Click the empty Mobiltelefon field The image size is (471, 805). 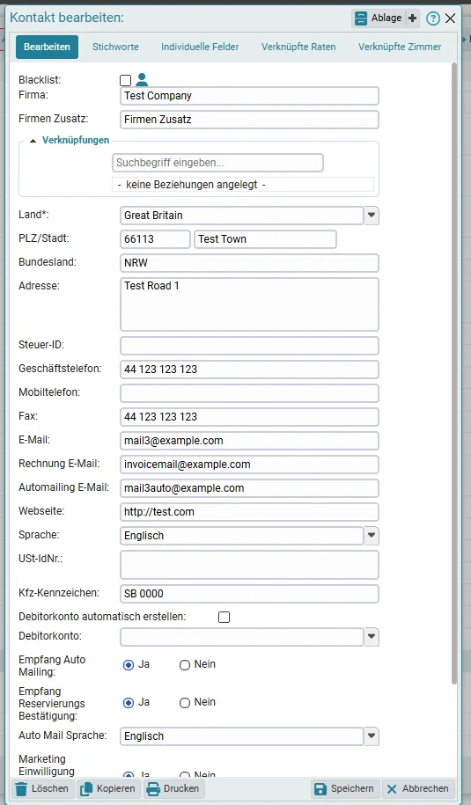(250, 392)
